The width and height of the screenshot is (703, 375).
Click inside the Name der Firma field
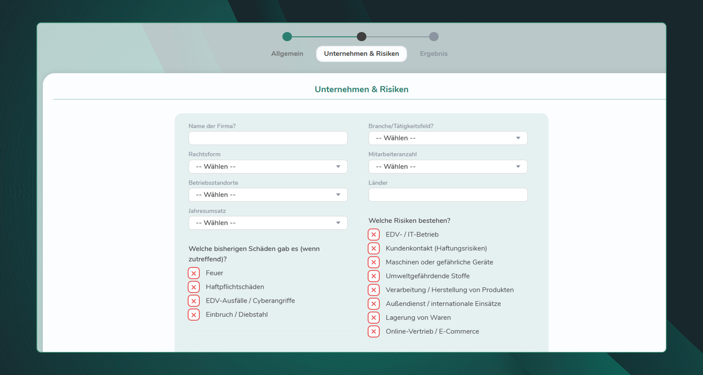[267, 138]
